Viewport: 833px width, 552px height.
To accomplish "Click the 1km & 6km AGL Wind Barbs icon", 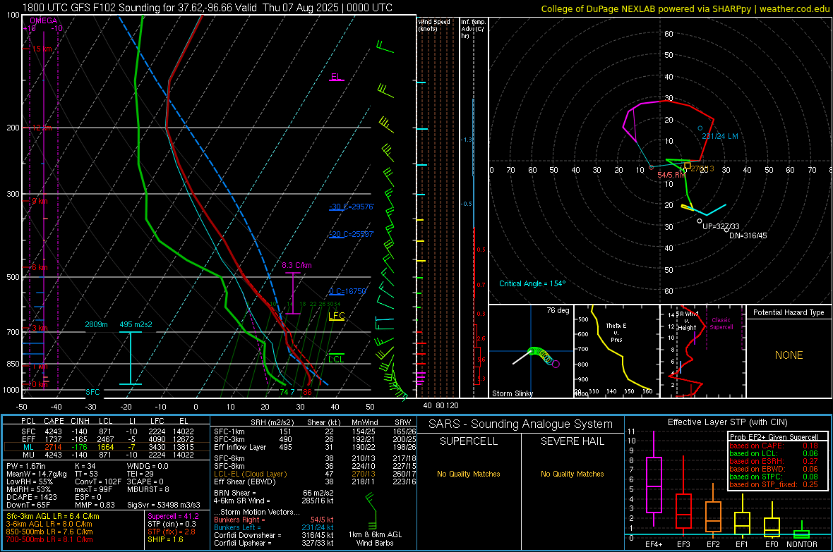I will tap(371, 510).
